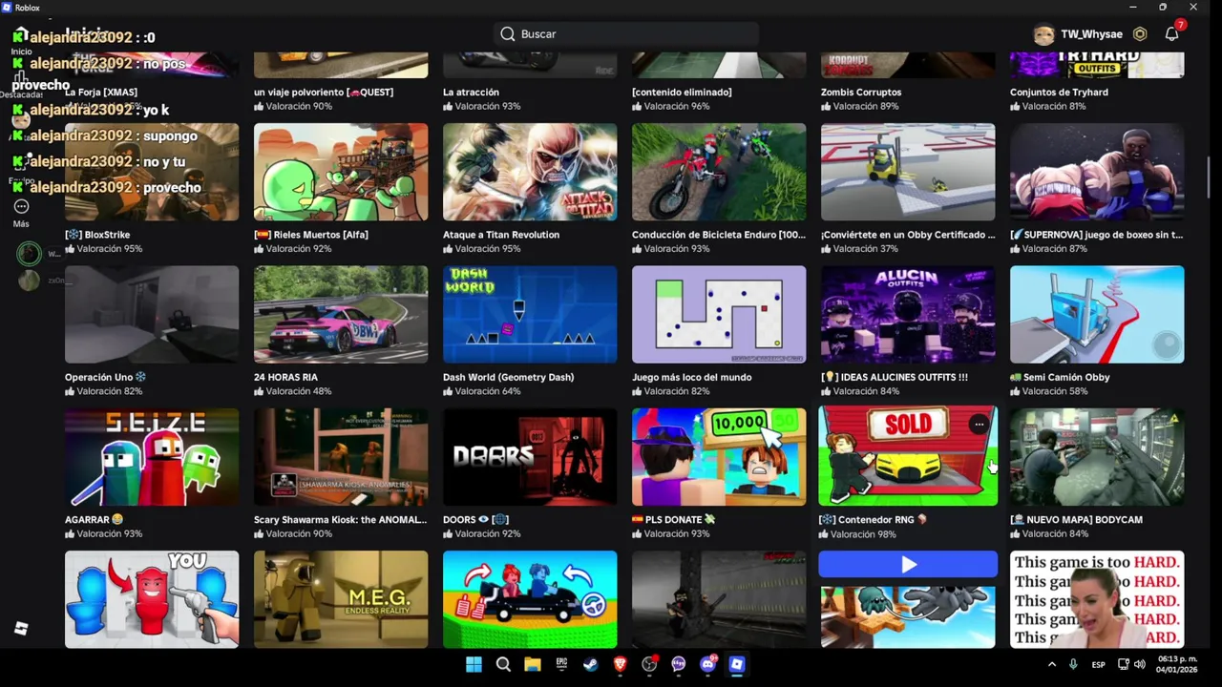
Task: Open the clock showing 06:13 p. m.
Action: coord(1176,664)
